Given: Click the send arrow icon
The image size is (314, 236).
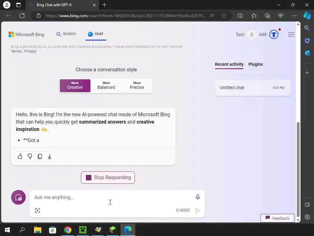Looking at the screenshot, I should (198, 210).
